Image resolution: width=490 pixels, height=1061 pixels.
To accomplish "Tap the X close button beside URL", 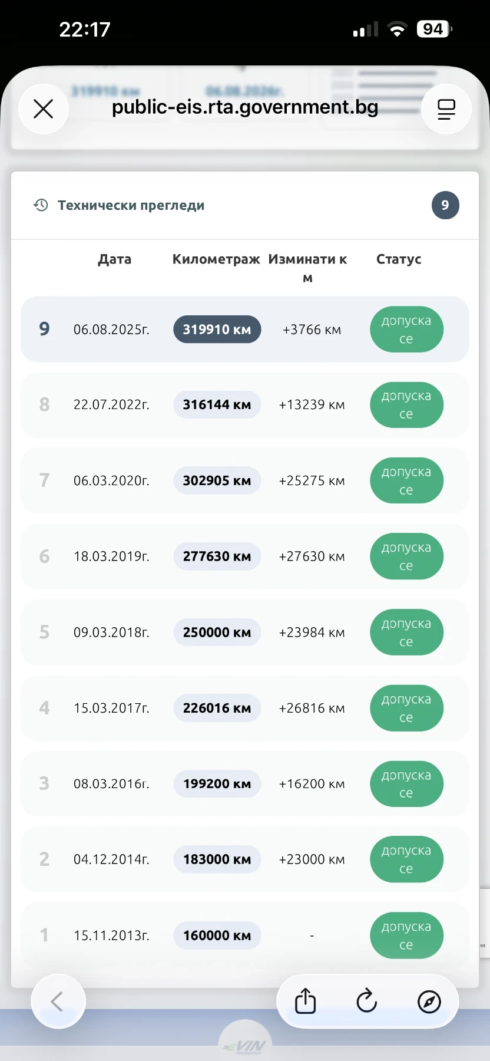I will [44, 109].
